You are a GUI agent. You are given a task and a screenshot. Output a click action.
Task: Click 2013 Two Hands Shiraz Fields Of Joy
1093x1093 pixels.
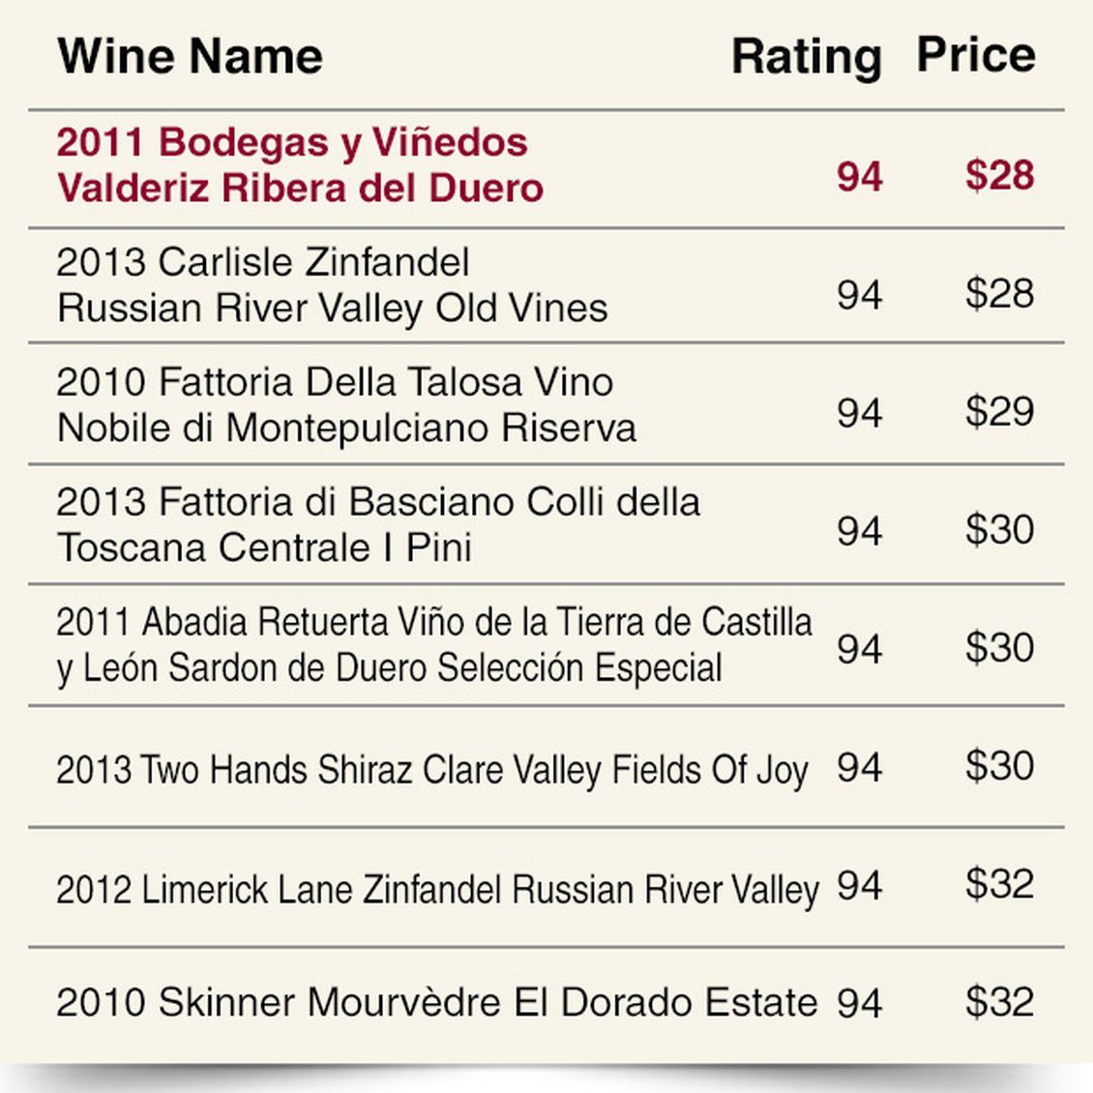click(431, 770)
